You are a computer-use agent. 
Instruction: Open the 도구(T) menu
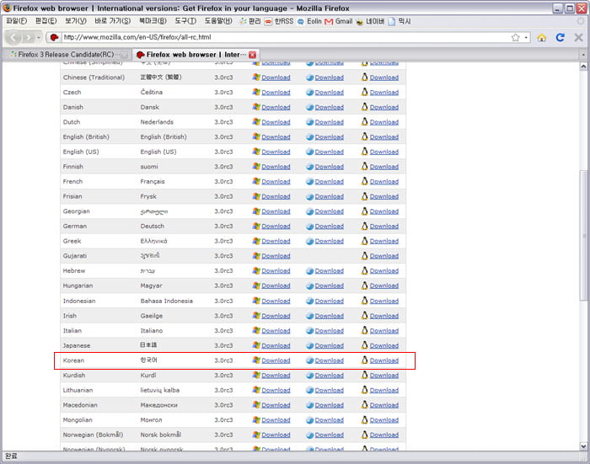[x=185, y=21]
